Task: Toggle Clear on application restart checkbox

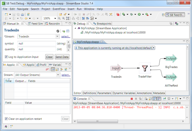Action: [7, 119]
